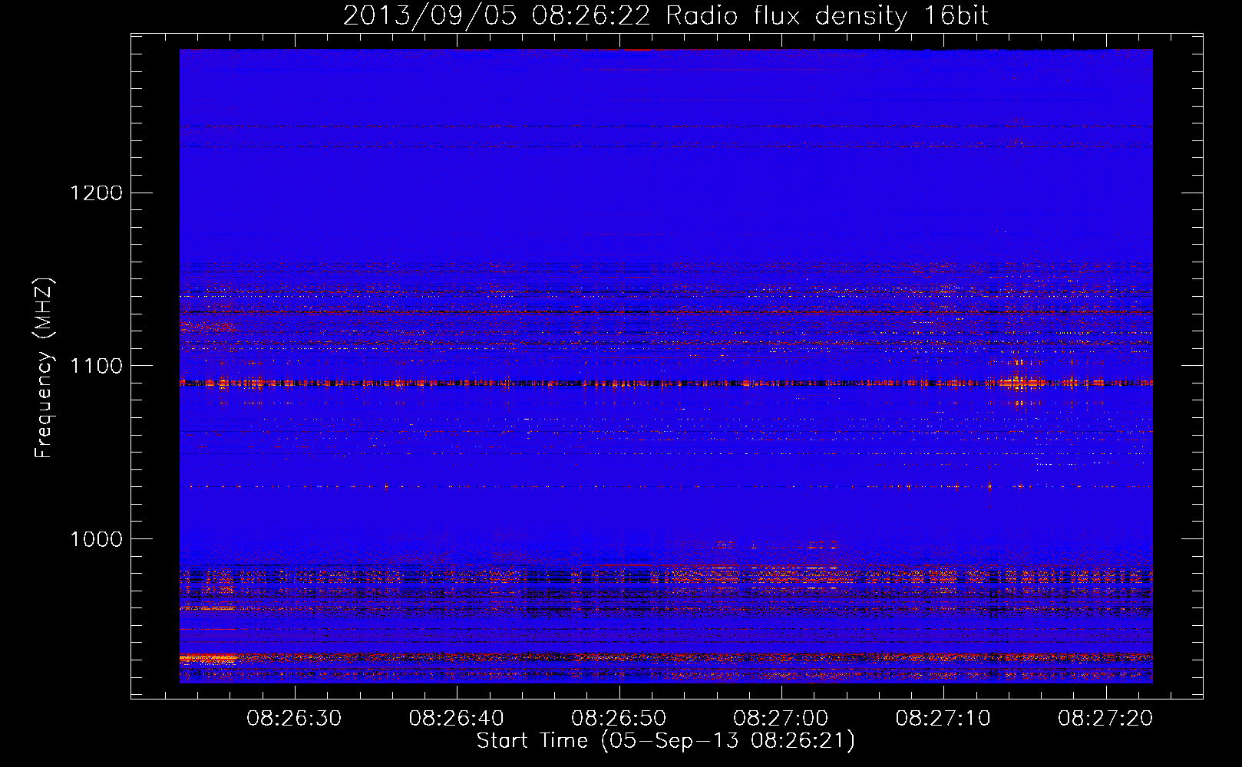The height and width of the screenshot is (767, 1242).
Task: Click the 1200 frequency tick label
Action: (96, 193)
